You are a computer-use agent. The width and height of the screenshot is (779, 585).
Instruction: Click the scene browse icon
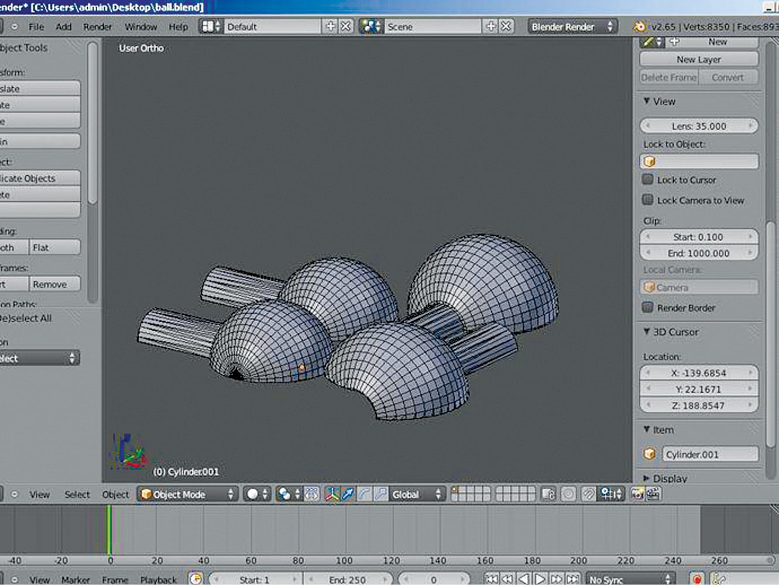click(371, 27)
